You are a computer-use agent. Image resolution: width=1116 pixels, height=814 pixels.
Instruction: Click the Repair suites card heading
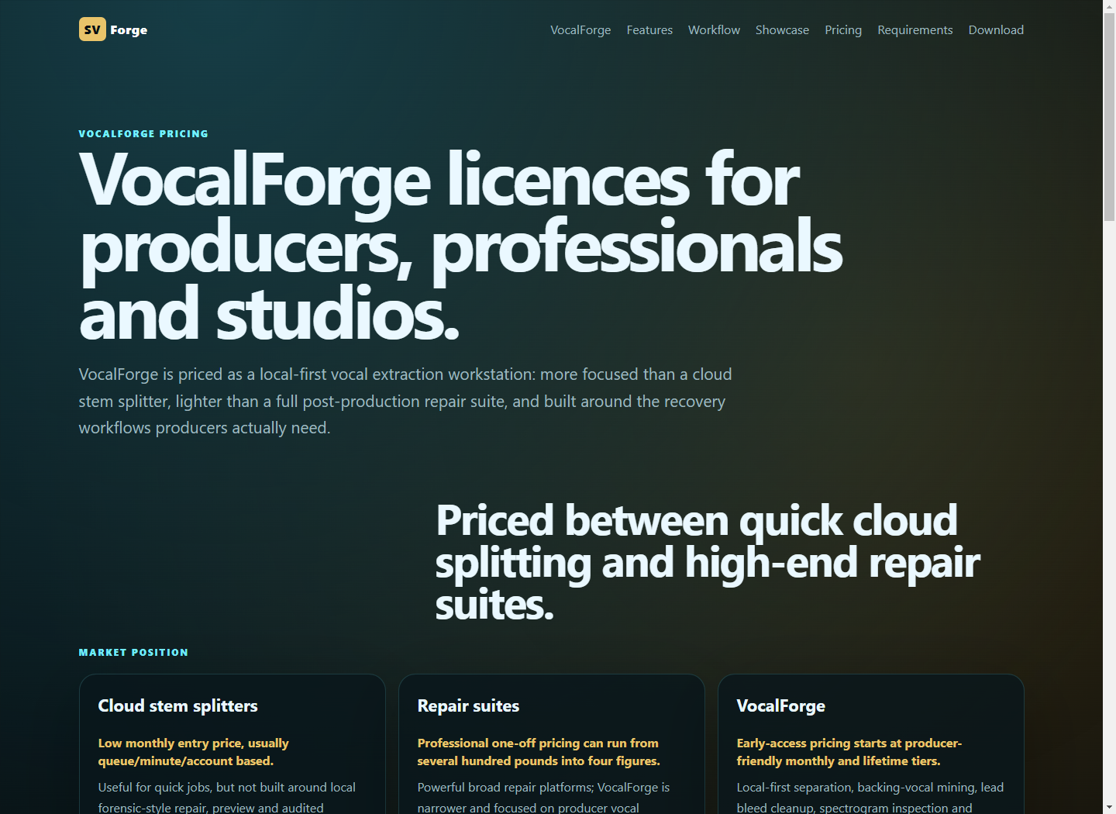coord(468,705)
